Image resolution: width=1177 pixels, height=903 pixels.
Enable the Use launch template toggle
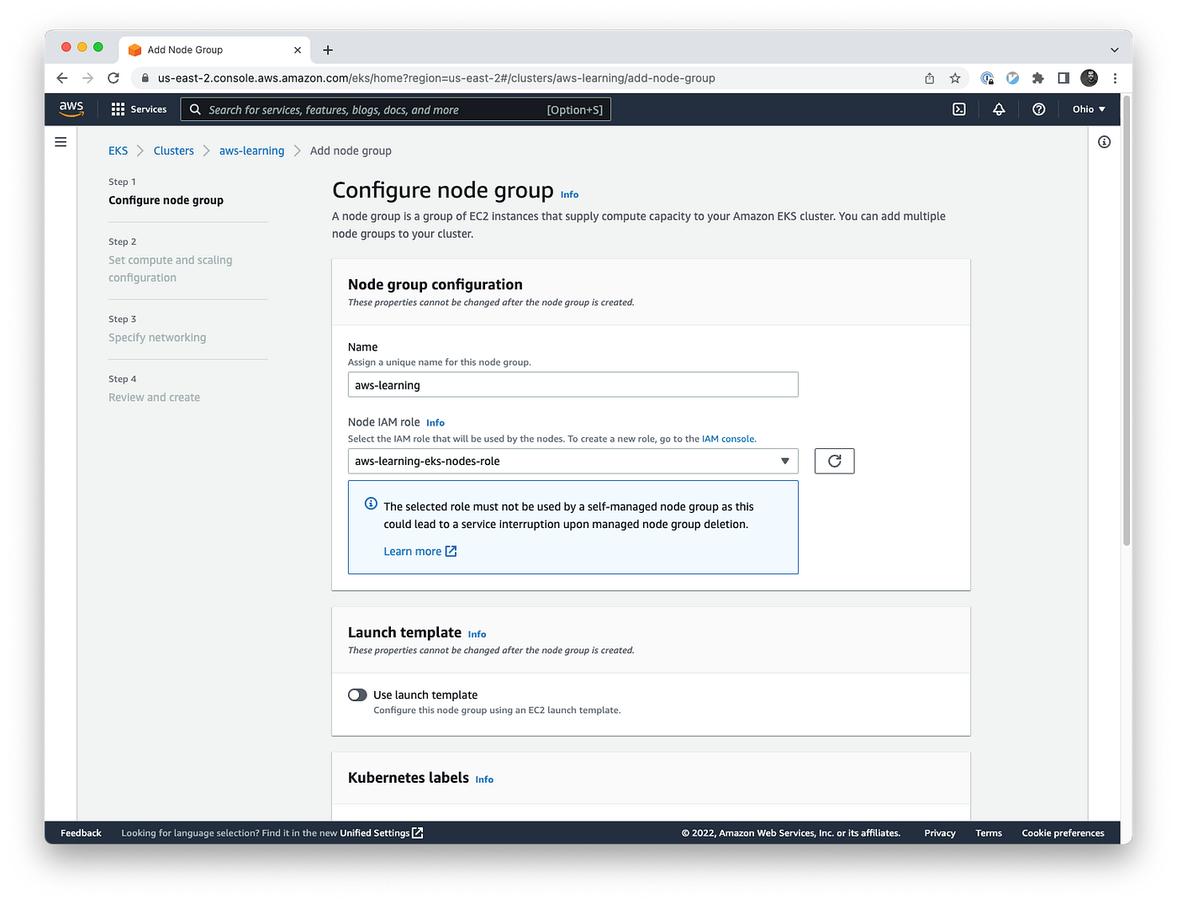[357, 694]
